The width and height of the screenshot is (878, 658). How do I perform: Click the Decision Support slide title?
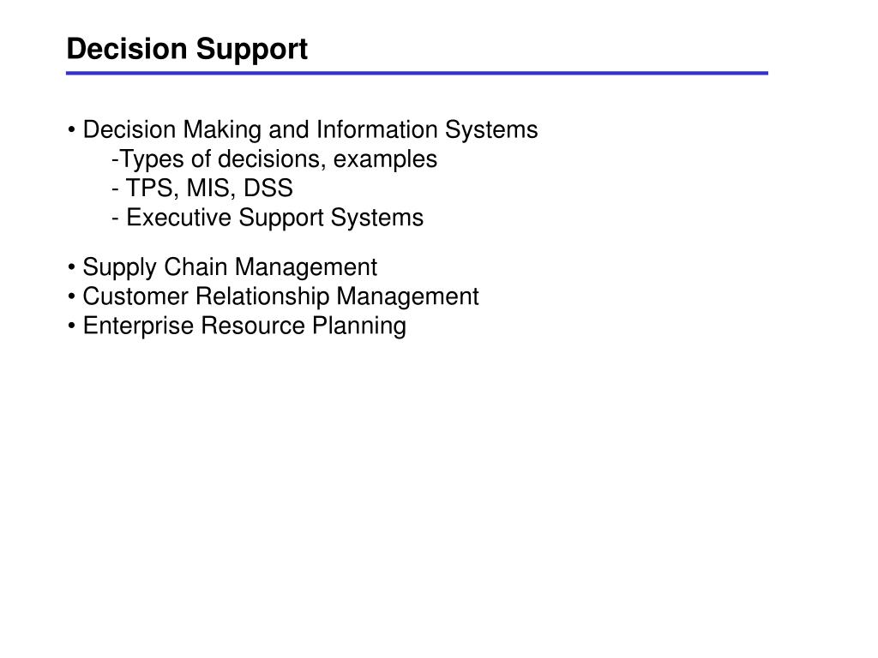pyautogui.click(x=187, y=49)
